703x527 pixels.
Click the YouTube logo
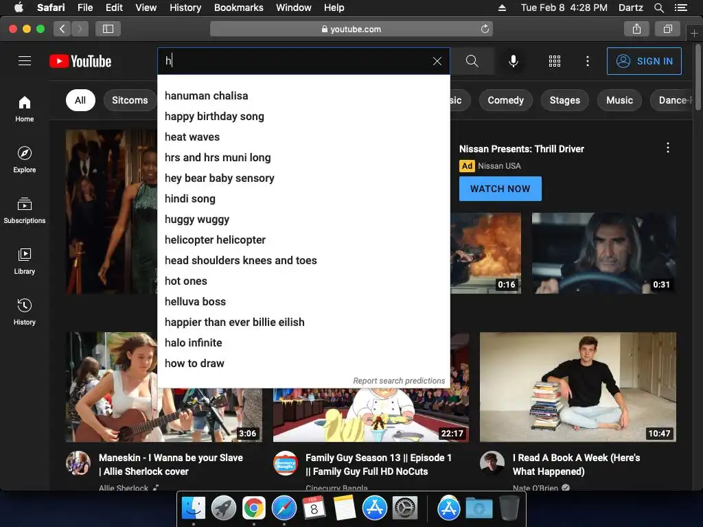coord(80,61)
